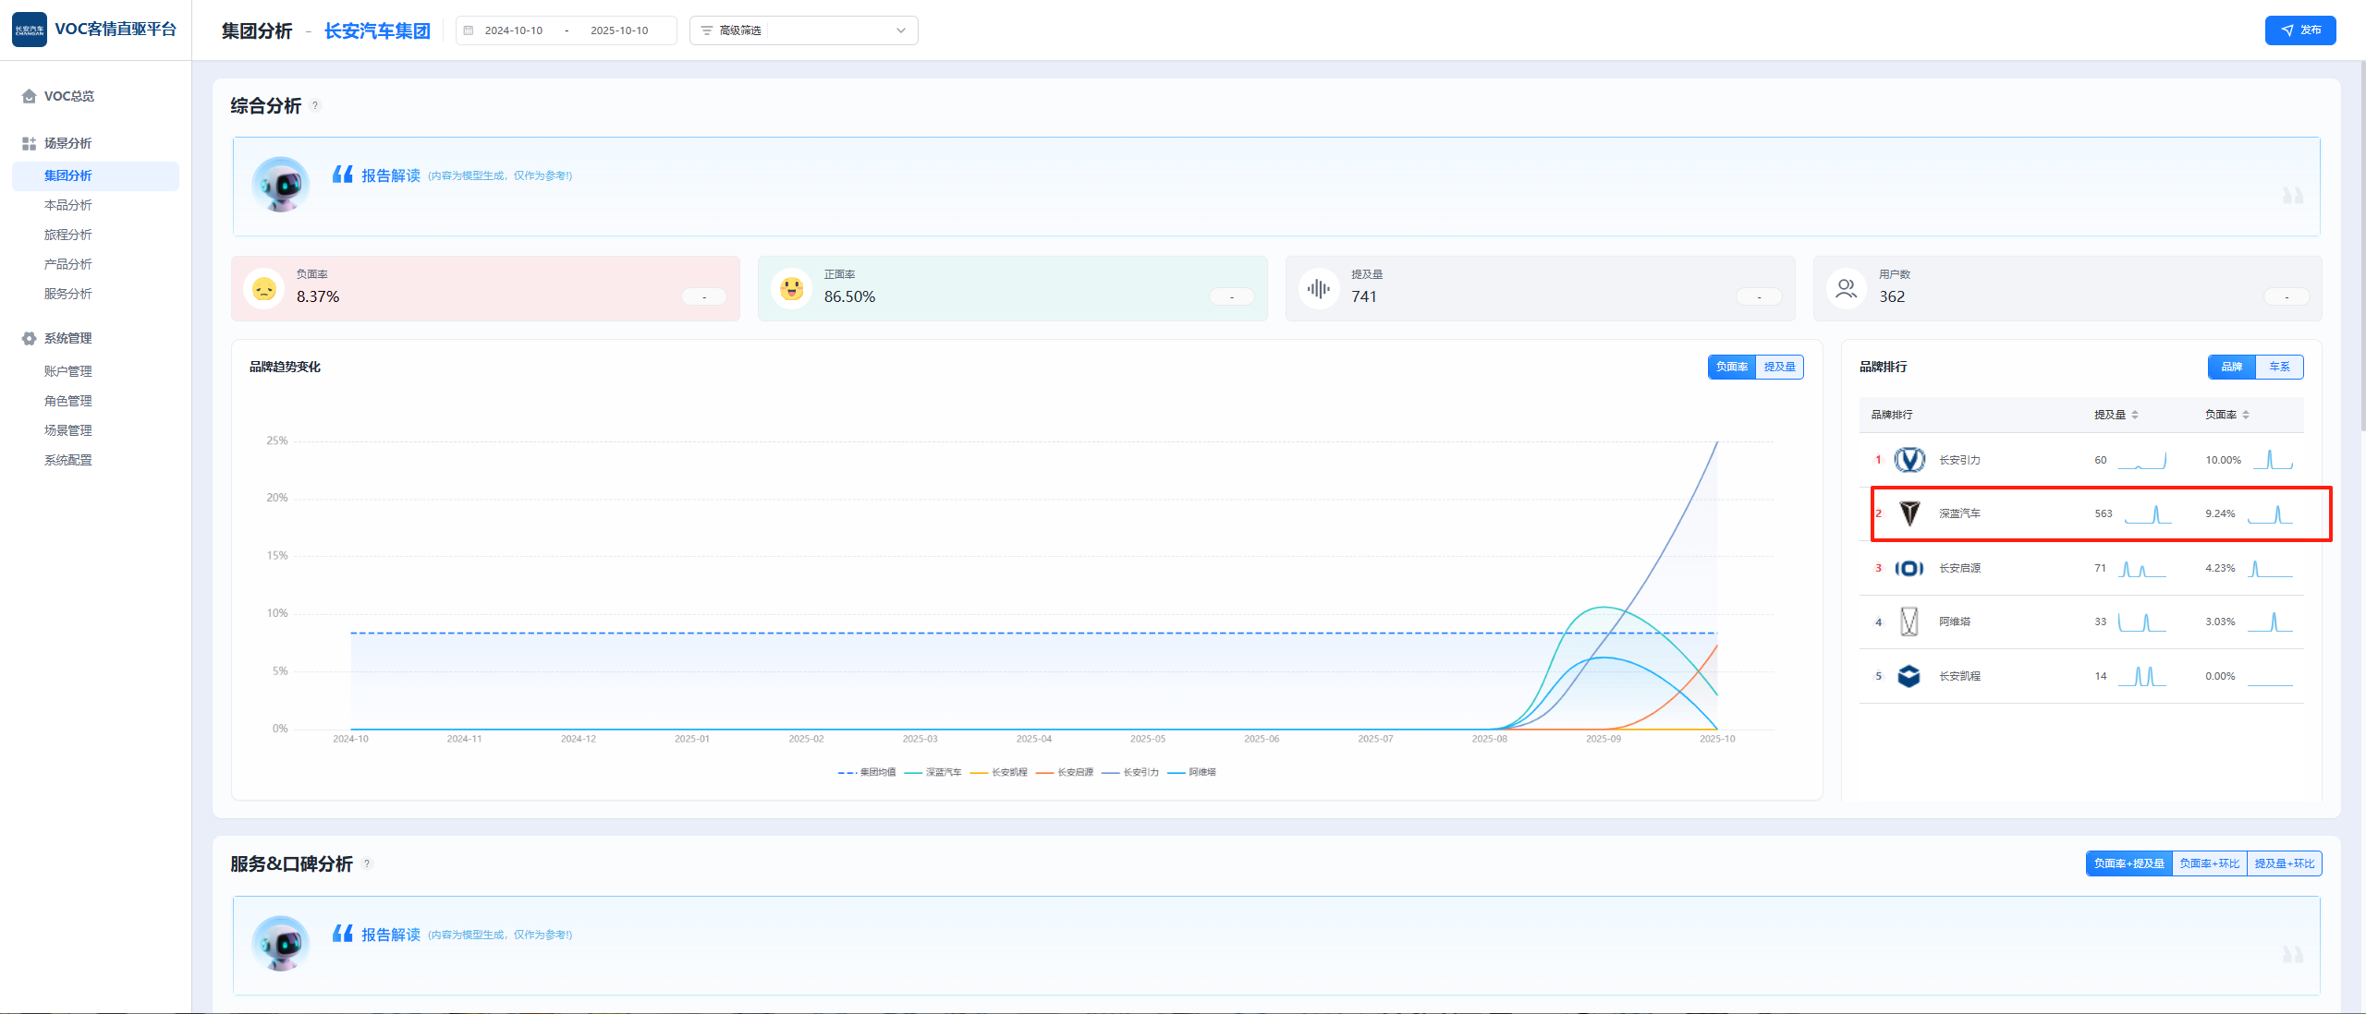
Task: Switch the trend chart to 提及量
Action: (1779, 367)
